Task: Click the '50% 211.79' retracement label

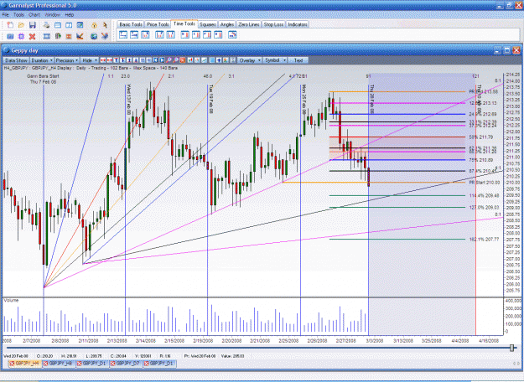Action: [x=481, y=137]
